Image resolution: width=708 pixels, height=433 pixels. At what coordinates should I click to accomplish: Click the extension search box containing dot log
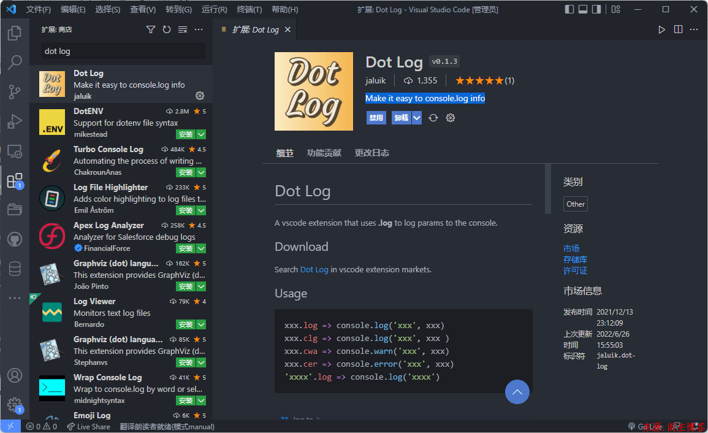point(124,51)
